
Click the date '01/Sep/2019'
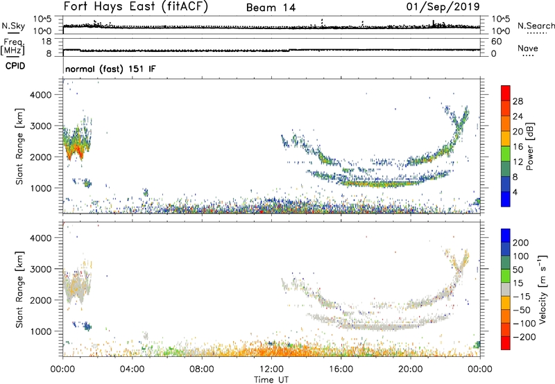(x=443, y=6)
